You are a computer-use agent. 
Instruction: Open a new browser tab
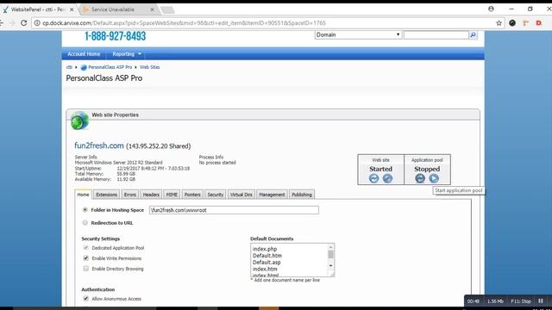point(167,9)
